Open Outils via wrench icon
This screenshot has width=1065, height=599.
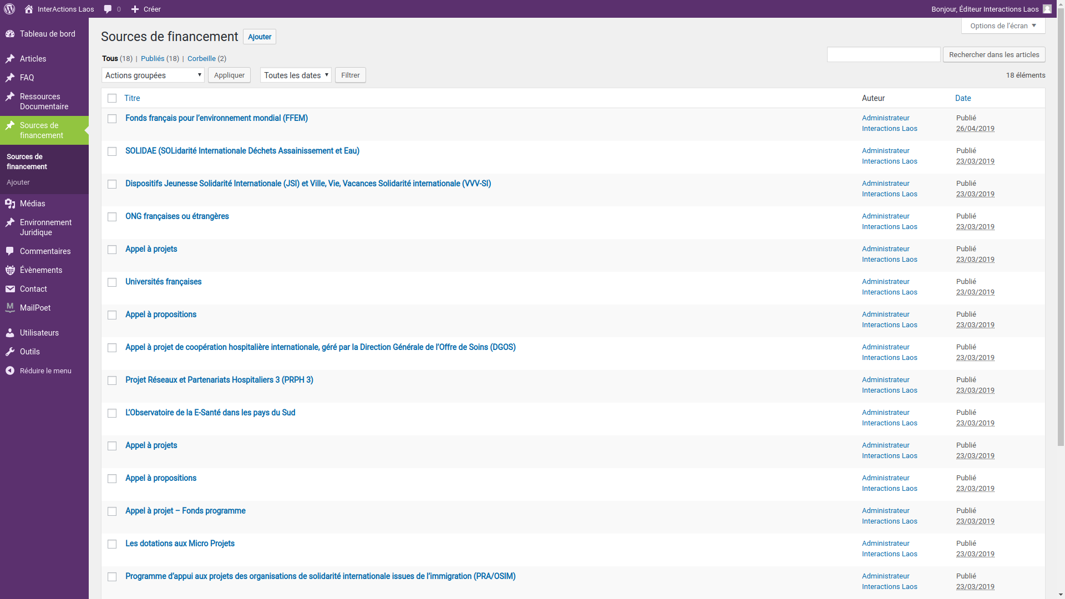[x=10, y=352]
